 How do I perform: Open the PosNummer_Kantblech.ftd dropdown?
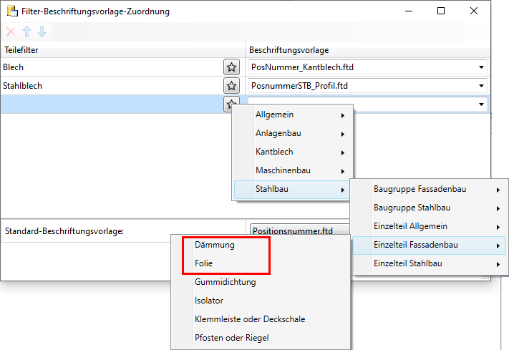pyautogui.click(x=481, y=67)
